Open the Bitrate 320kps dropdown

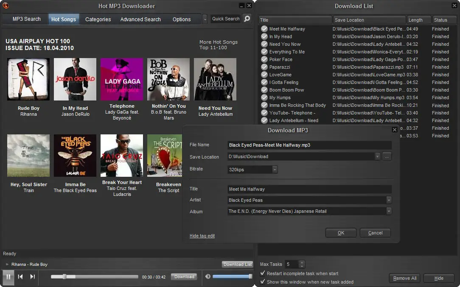click(x=275, y=170)
